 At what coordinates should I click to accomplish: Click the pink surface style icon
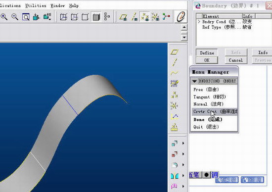tap(174, 186)
